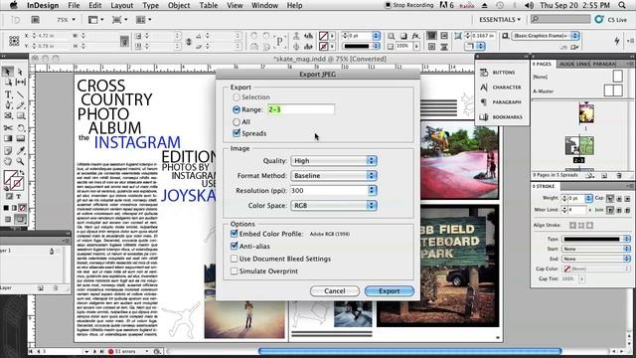Click the create new page icon
The width and height of the screenshot is (636, 358).
(604, 175)
